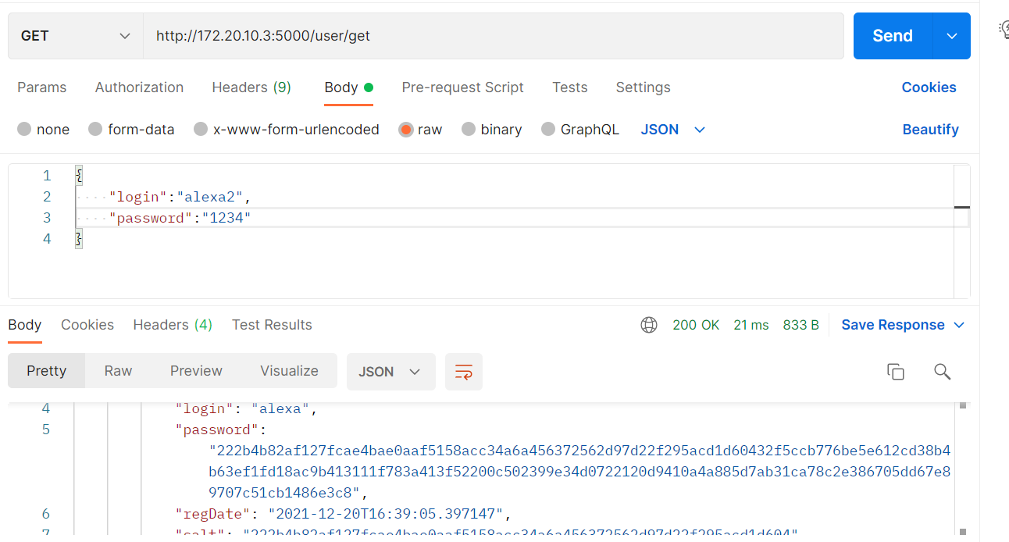
Task: Open network information via the globe icon
Action: pos(649,324)
